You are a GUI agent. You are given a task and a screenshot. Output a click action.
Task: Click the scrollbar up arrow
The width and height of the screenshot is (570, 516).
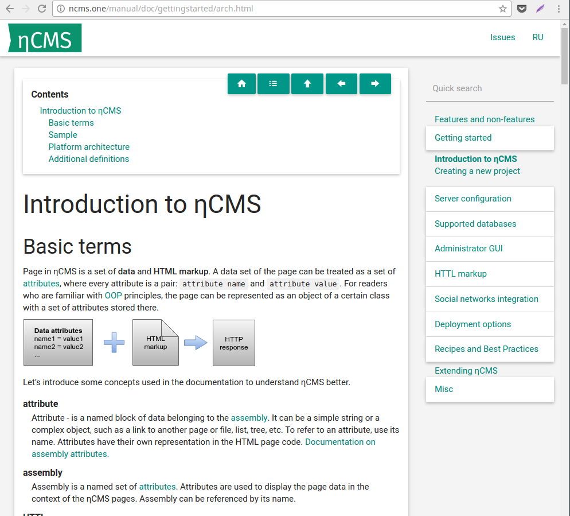[x=564, y=24]
